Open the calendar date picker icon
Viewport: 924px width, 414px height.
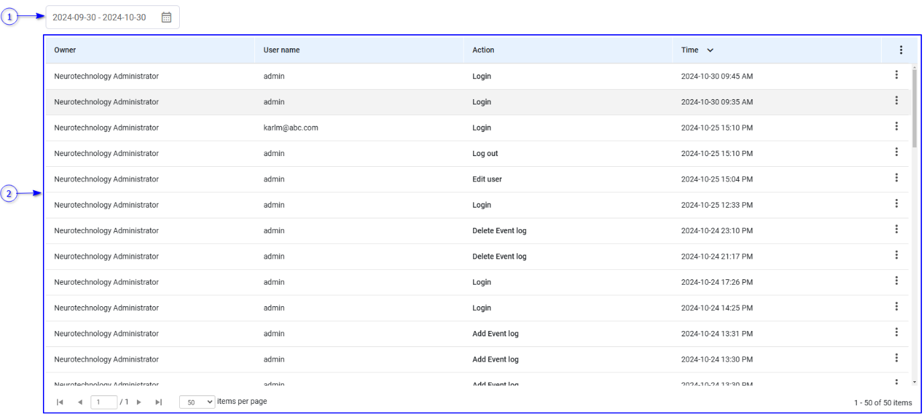click(x=166, y=17)
